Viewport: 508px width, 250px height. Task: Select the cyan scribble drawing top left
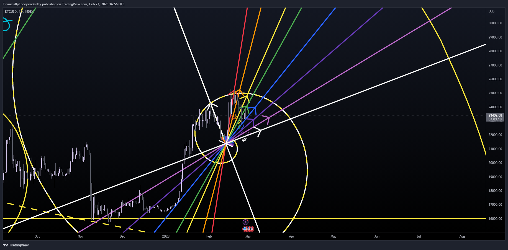click(7, 24)
